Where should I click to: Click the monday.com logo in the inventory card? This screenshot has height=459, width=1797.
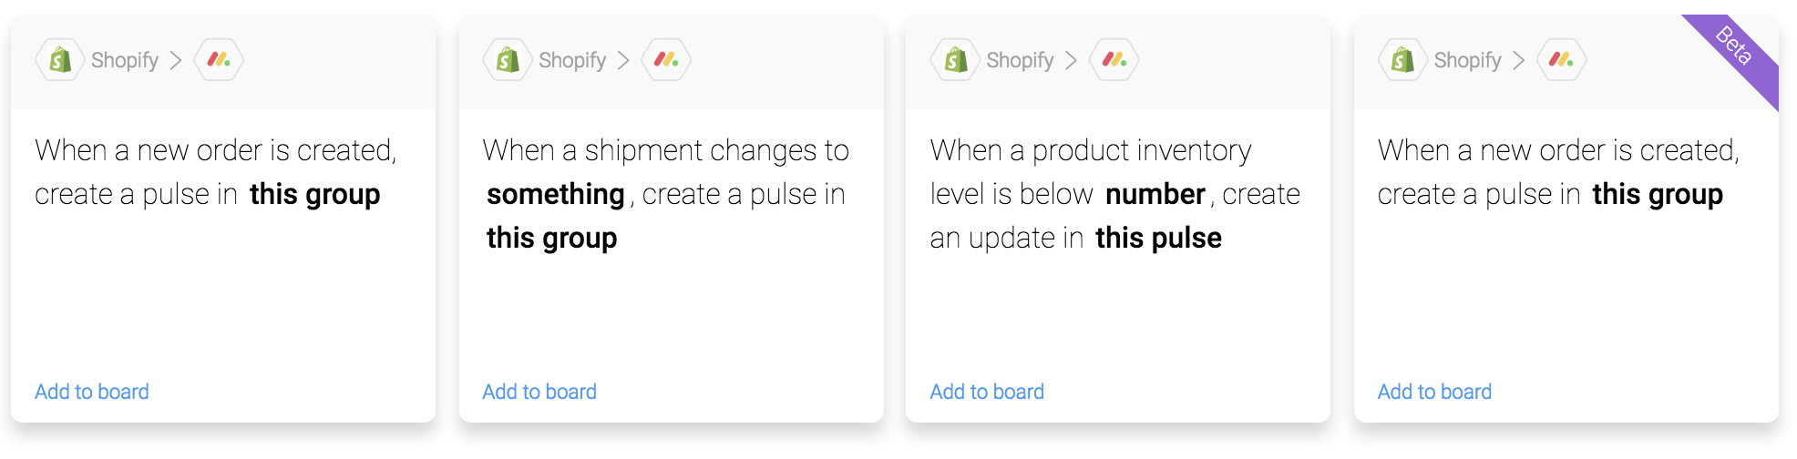(x=1114, y=60)
